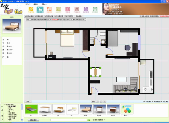Open the 文件 menu
This screenshot has height=123, width=169.
(28, 4)
